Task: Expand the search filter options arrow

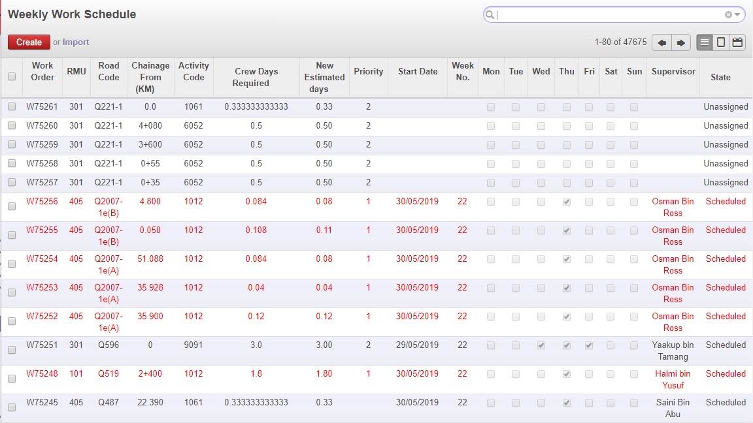Action: pos(738,14)
